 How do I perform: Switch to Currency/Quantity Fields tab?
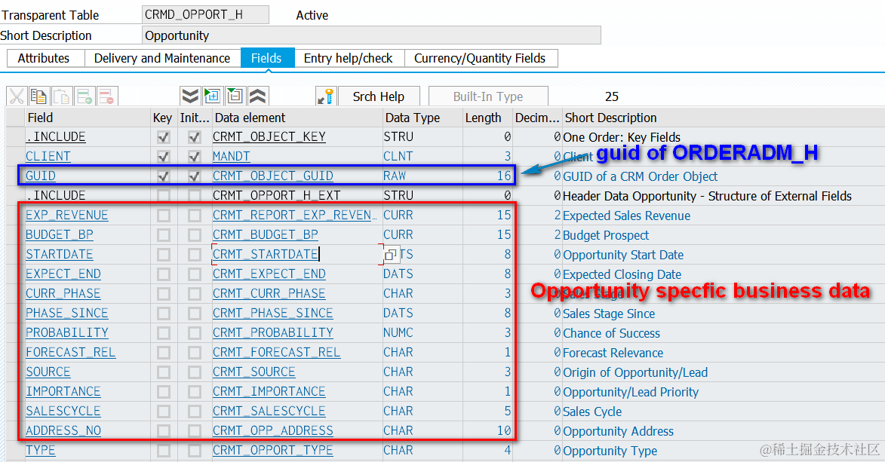(x=481, y=58)
